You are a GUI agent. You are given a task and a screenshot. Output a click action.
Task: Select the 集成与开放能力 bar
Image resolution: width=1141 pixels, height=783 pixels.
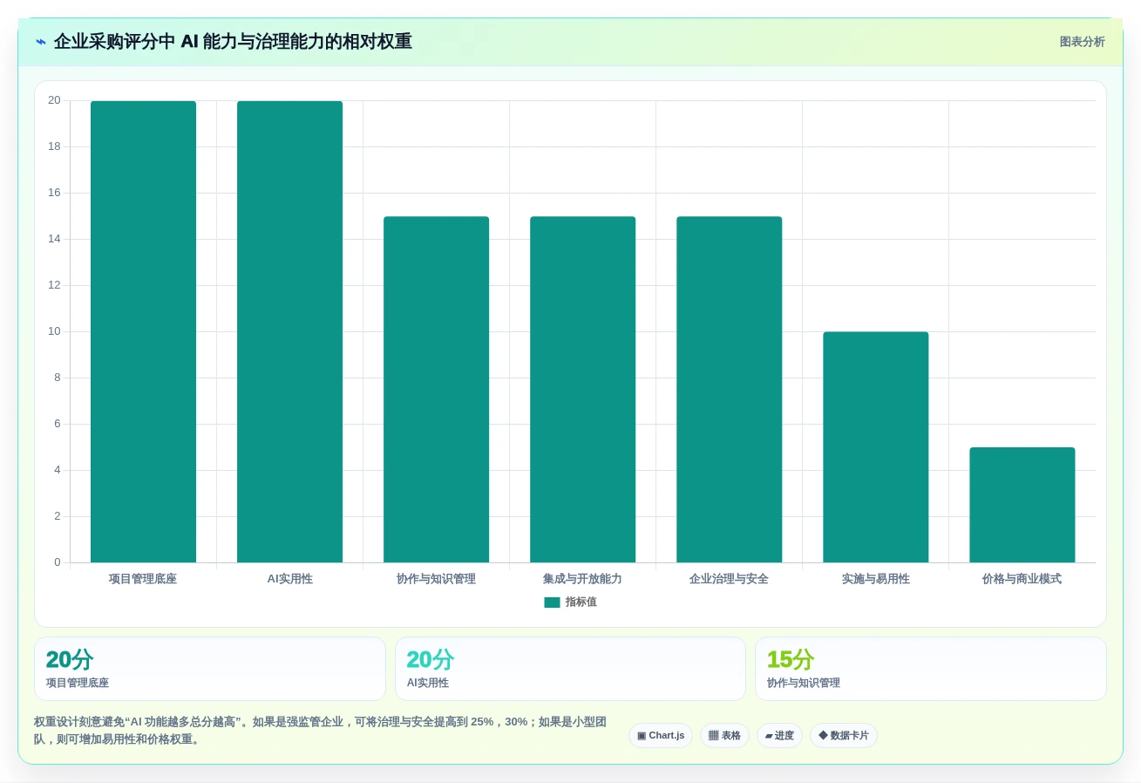tap(582, 390)
